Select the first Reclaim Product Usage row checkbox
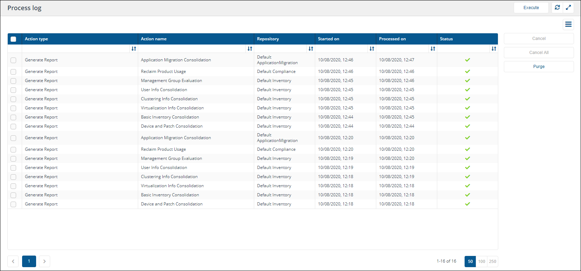This screenshot has width=581, height=271. point(13,72)
